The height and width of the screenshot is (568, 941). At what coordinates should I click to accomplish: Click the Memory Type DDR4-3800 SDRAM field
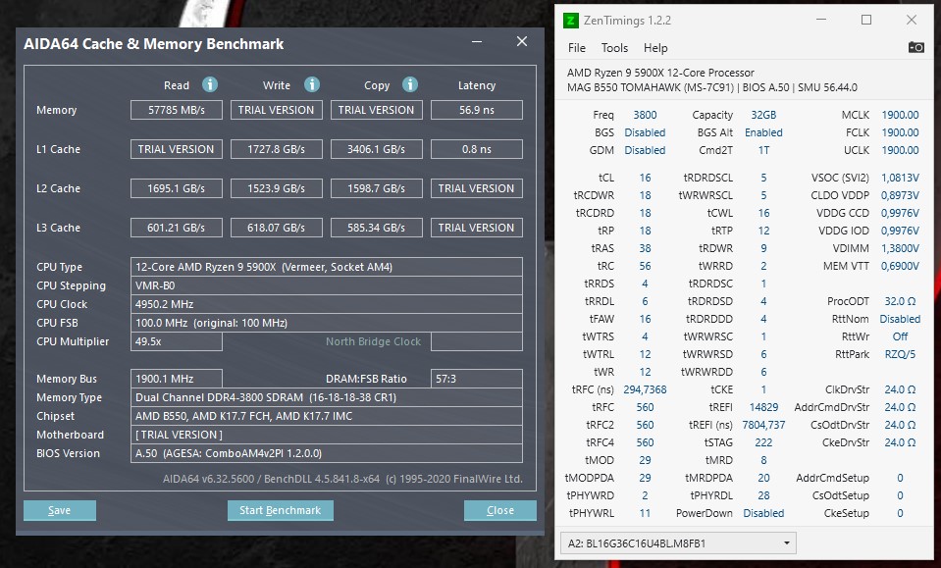tap(327, 397)
